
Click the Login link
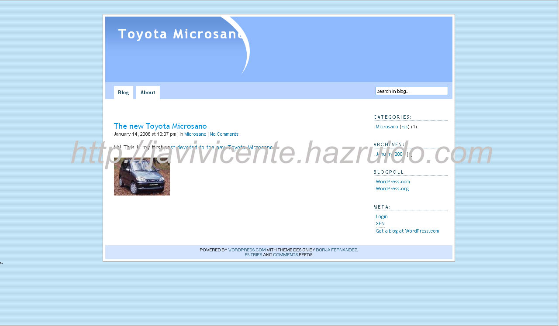click(x=382, y=216)
